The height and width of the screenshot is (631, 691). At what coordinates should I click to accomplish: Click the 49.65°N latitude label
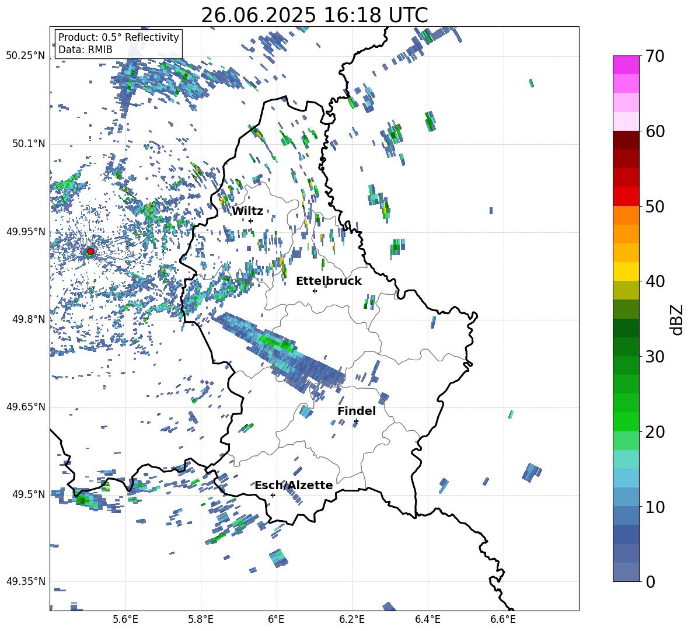point(26,406)
